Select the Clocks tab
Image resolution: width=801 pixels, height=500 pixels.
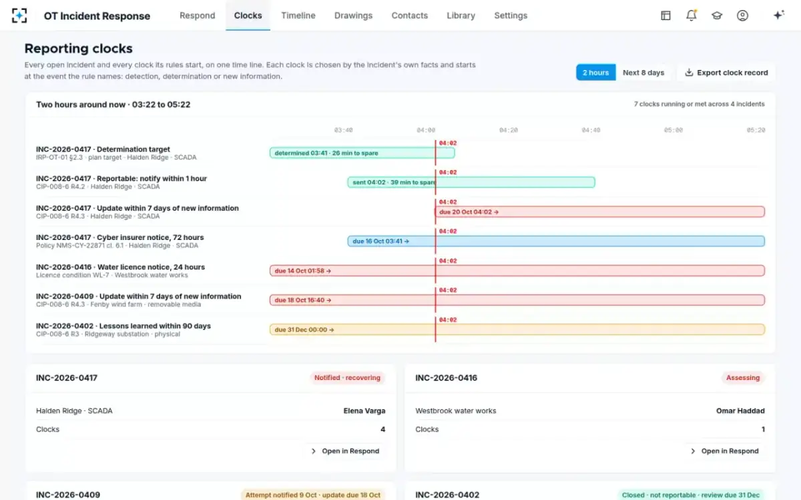pos(248,15)
